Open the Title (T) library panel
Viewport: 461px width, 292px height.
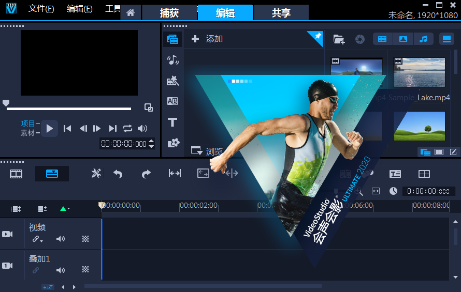172,122
